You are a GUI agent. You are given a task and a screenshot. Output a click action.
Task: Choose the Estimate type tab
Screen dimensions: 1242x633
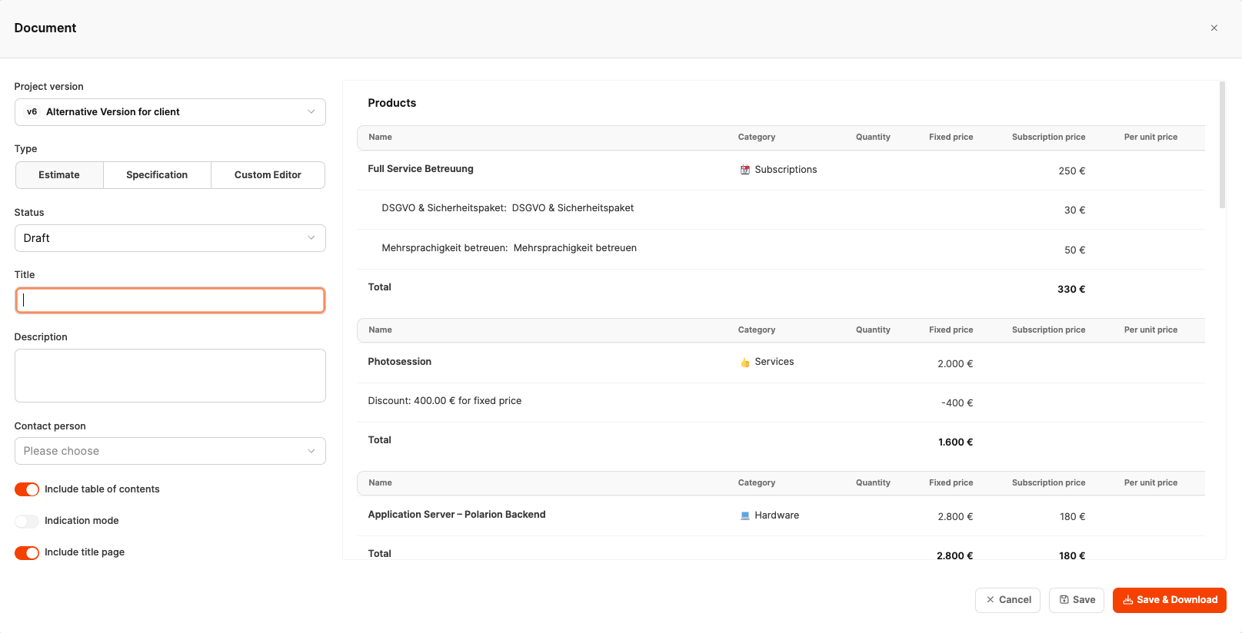pyautogui.click(x=59, y=175)
